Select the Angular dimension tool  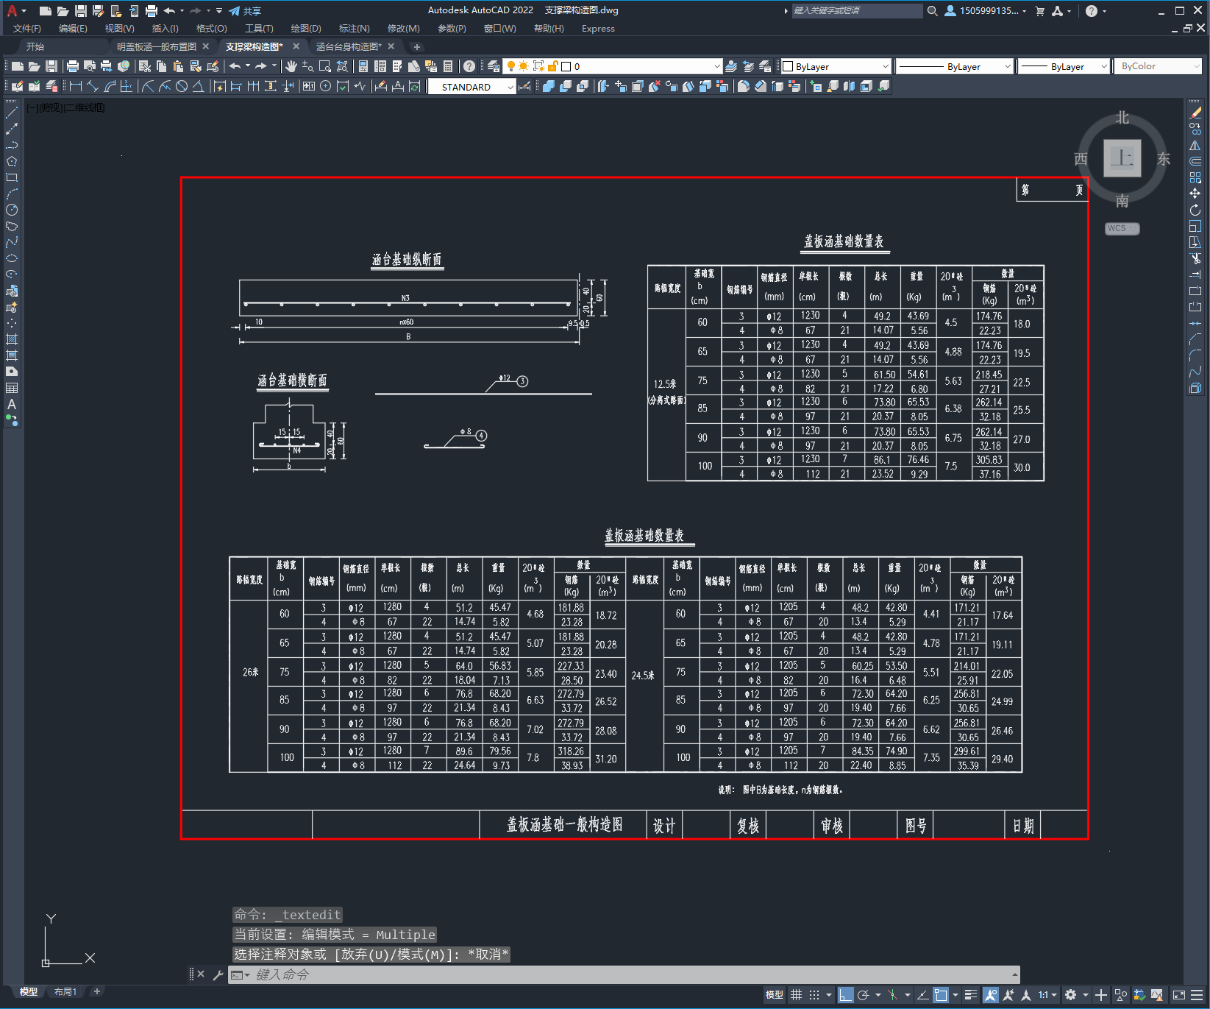tap(198, 86)
